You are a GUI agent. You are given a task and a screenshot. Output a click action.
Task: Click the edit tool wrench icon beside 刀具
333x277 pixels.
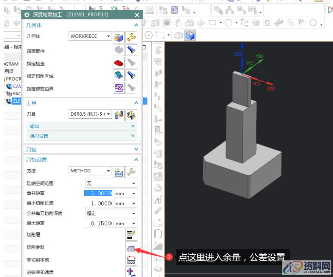(131, 115)
